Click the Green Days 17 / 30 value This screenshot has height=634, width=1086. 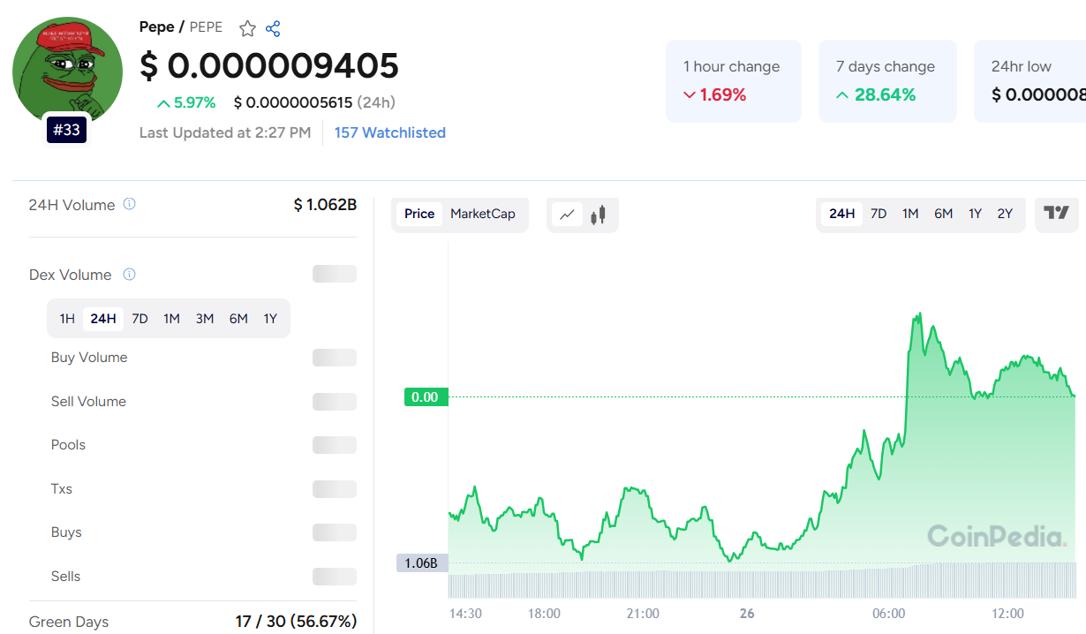coord(296,622)
